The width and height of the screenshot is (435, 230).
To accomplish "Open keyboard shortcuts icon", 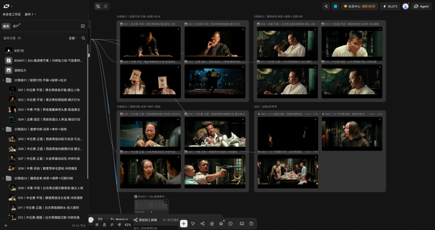I will click(242, 224).
